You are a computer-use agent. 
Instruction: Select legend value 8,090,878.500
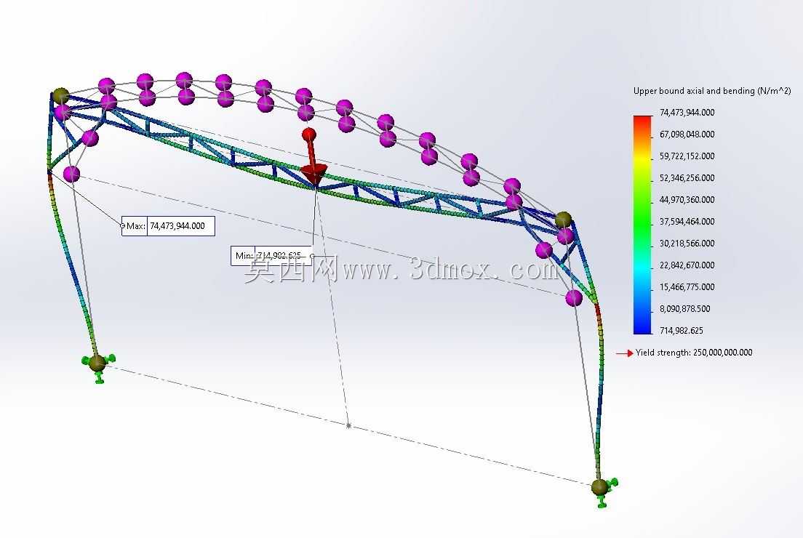click(684, 309)
